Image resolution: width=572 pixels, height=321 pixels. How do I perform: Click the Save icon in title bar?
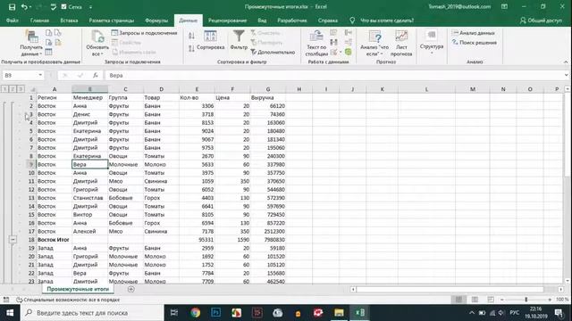pyautogui.click(x=12, y=7)
